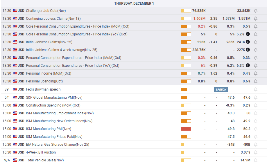
Task: Click the bell icon for Total Vehicle Sales
Action: point(256,160)
